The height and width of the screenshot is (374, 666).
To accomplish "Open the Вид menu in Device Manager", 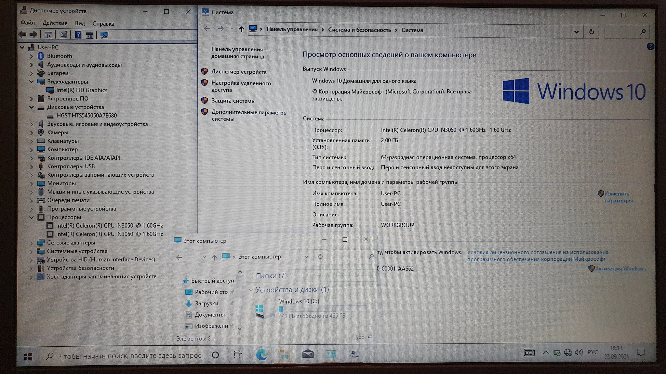I will (x=80, y=23).
